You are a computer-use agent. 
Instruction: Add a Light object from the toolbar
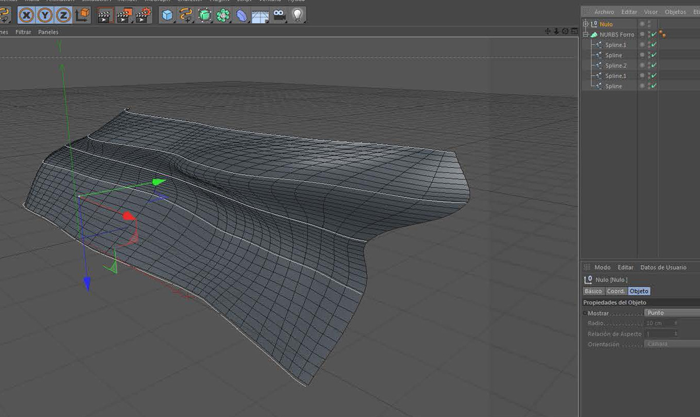[x=297, y=16]
